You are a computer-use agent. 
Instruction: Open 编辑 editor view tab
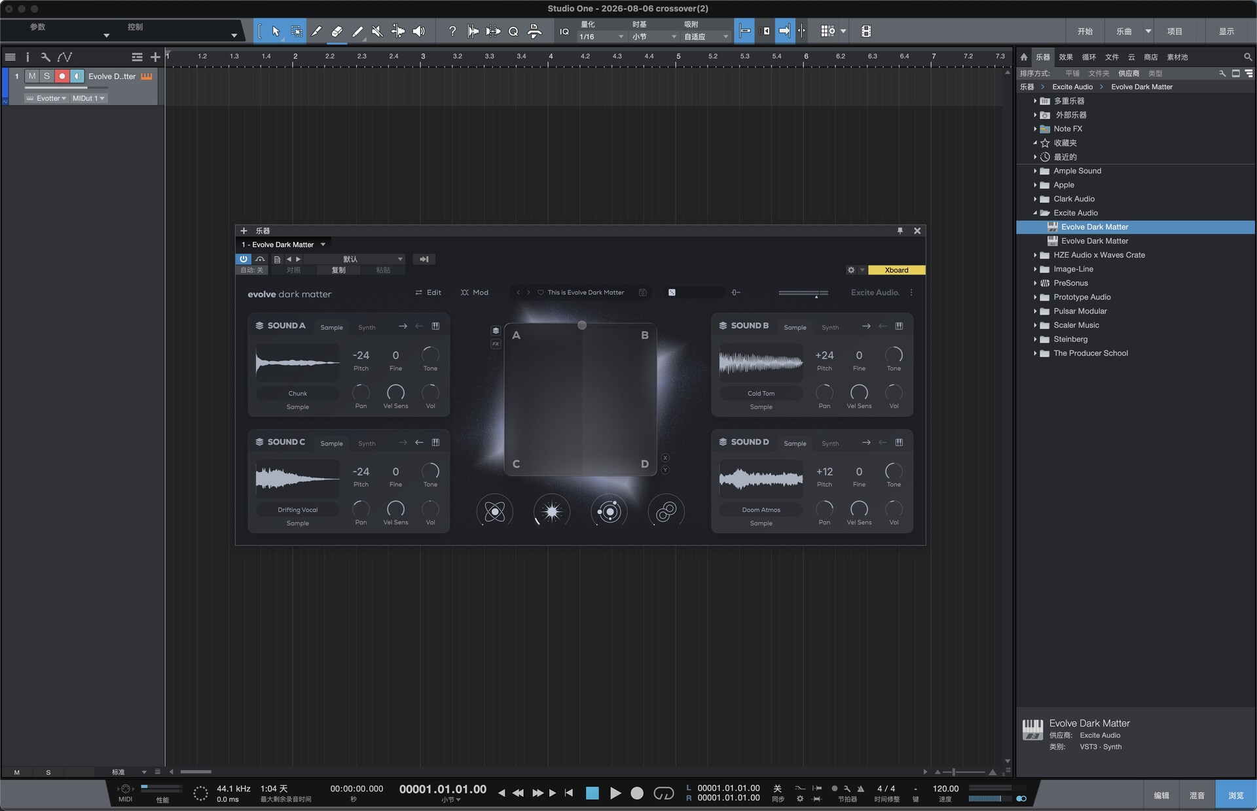coord(1161,795)
